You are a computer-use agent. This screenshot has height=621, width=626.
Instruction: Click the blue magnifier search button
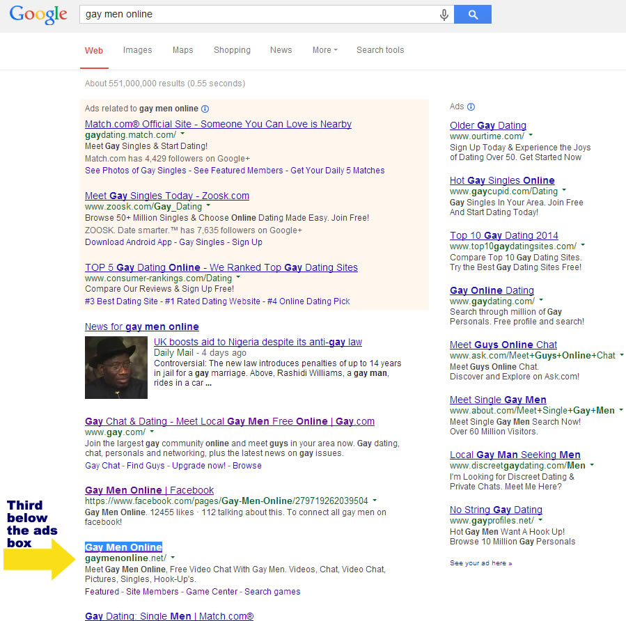(x=473, y=15)
